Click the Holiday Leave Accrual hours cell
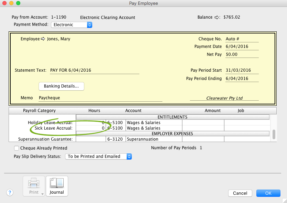This screenshot has height=203, width=287. pyautogui.click(x=91, y=123)
